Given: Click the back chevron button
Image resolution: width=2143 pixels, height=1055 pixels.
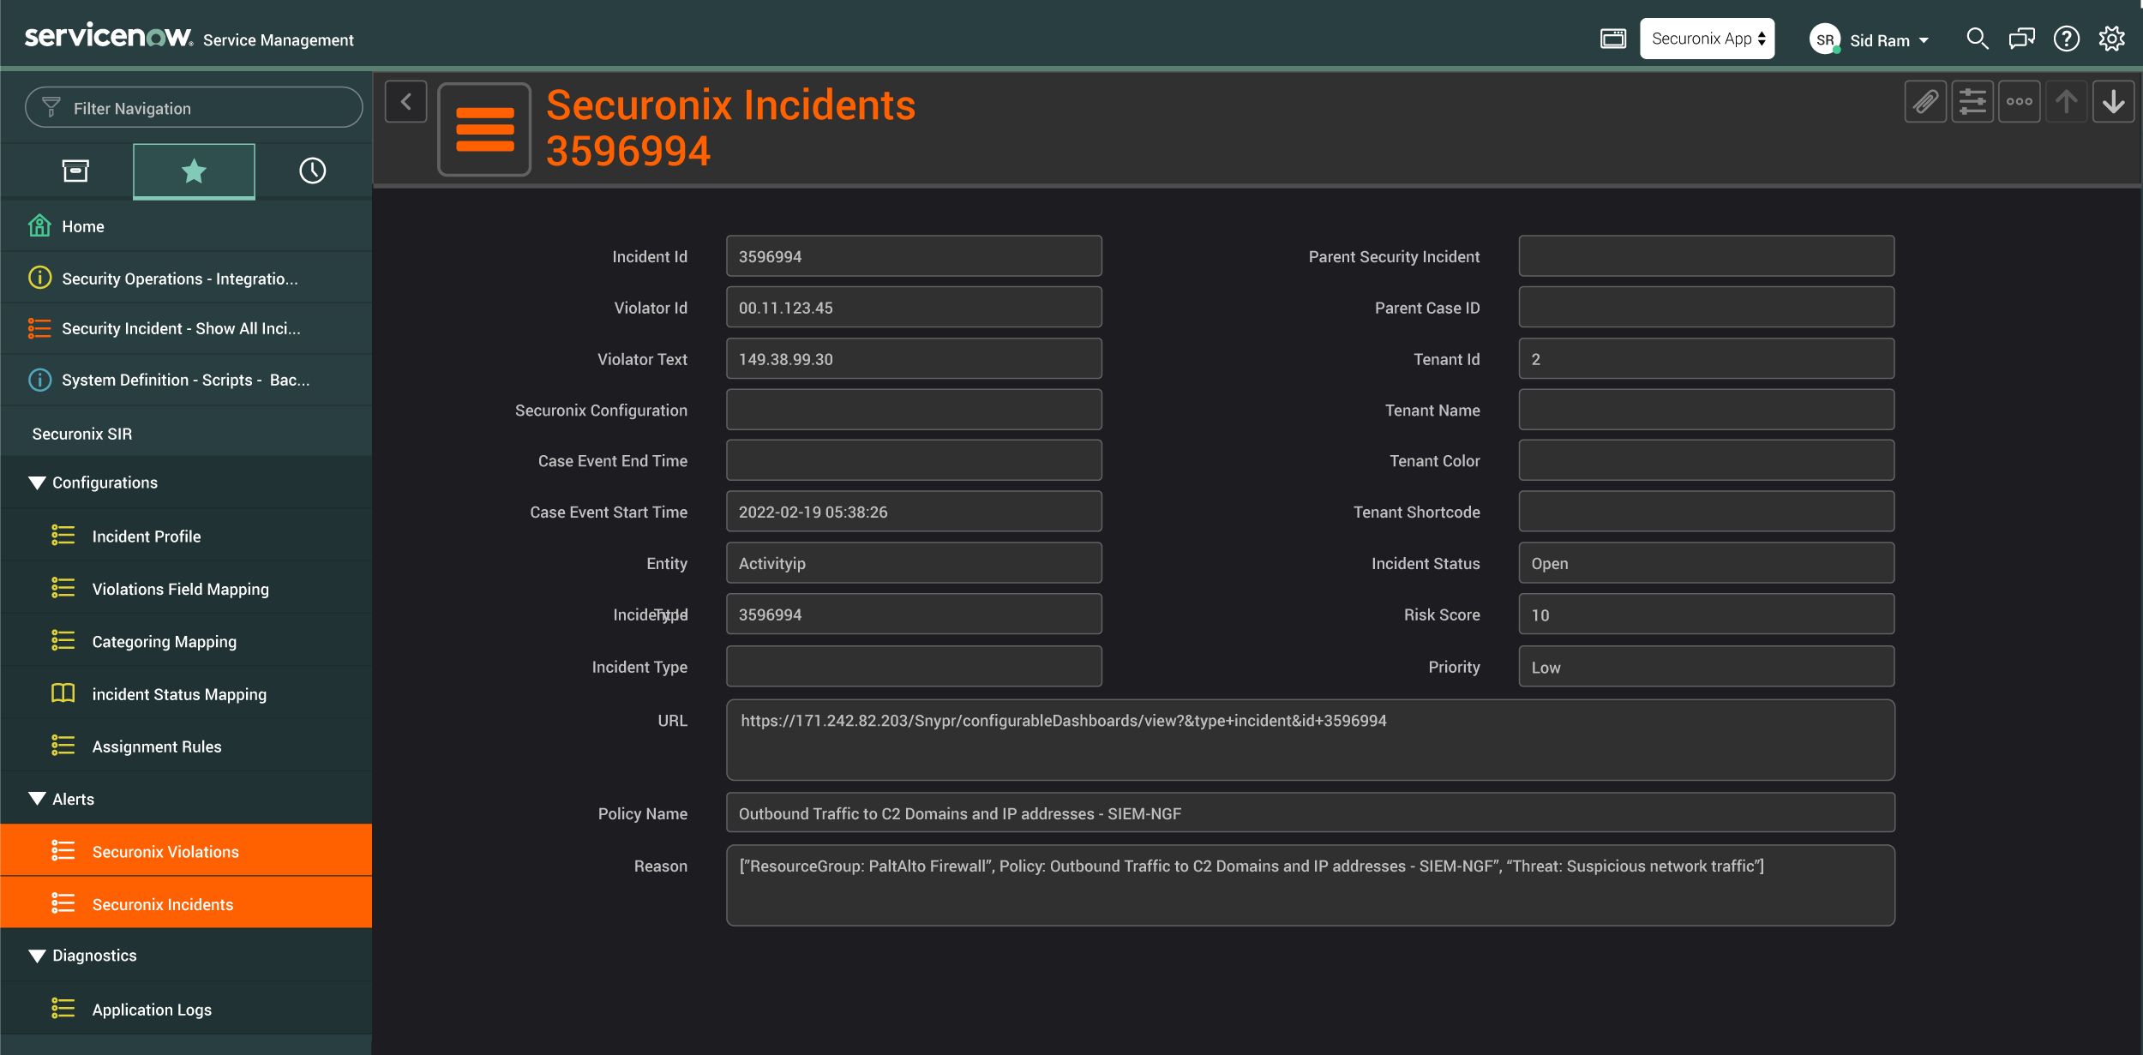Looking at the screenshot, I should click(406, 102).
